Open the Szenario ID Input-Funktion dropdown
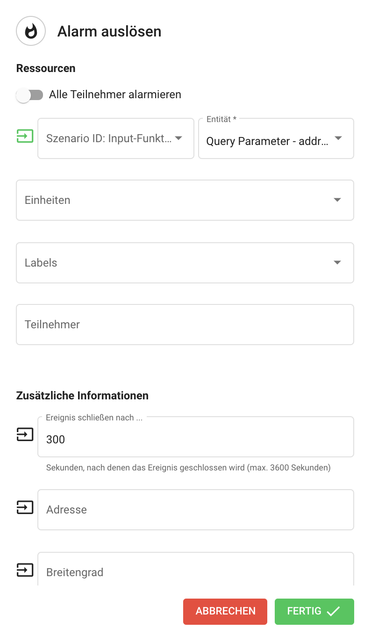Image resolution: width=371 pixels, height=636 pixels. pos(115,138)
